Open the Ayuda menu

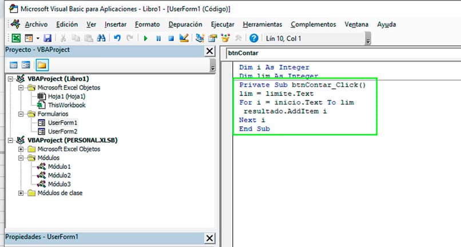coord(386,25)
